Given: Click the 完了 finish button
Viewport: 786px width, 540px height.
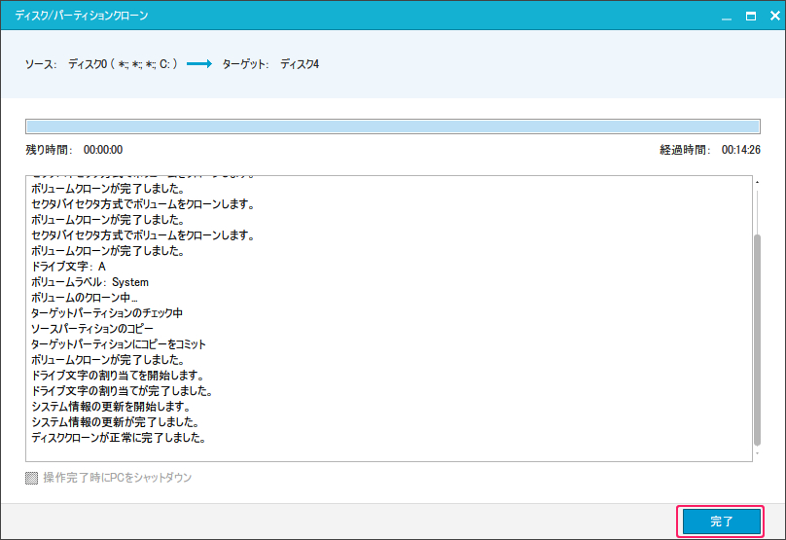Looking at the screenshot, I should click(721, 522).
